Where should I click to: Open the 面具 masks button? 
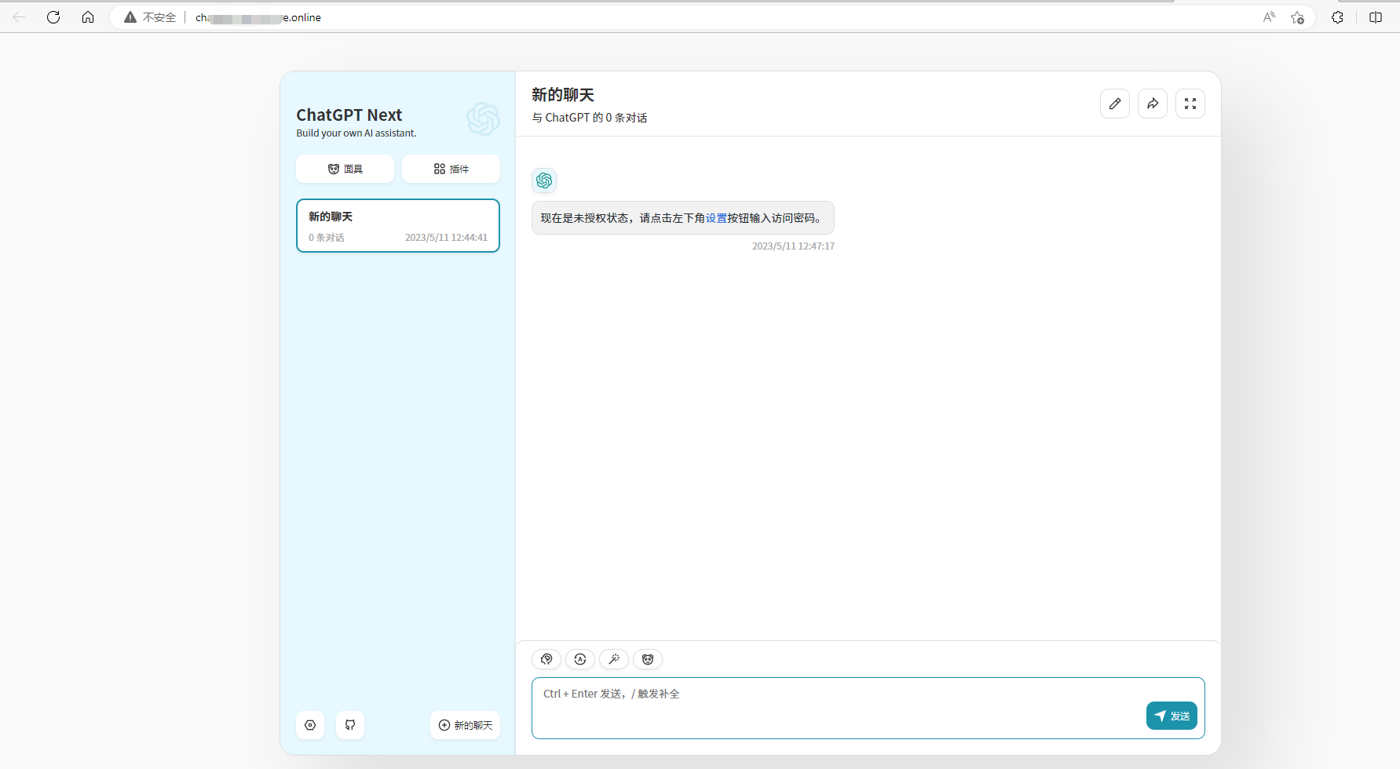(x=345, y=169)
